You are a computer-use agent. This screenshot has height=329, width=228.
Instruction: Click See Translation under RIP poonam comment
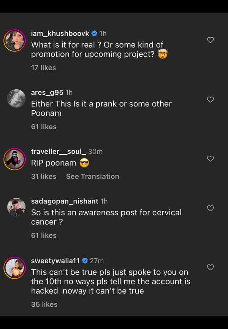[x=92, y=176]
